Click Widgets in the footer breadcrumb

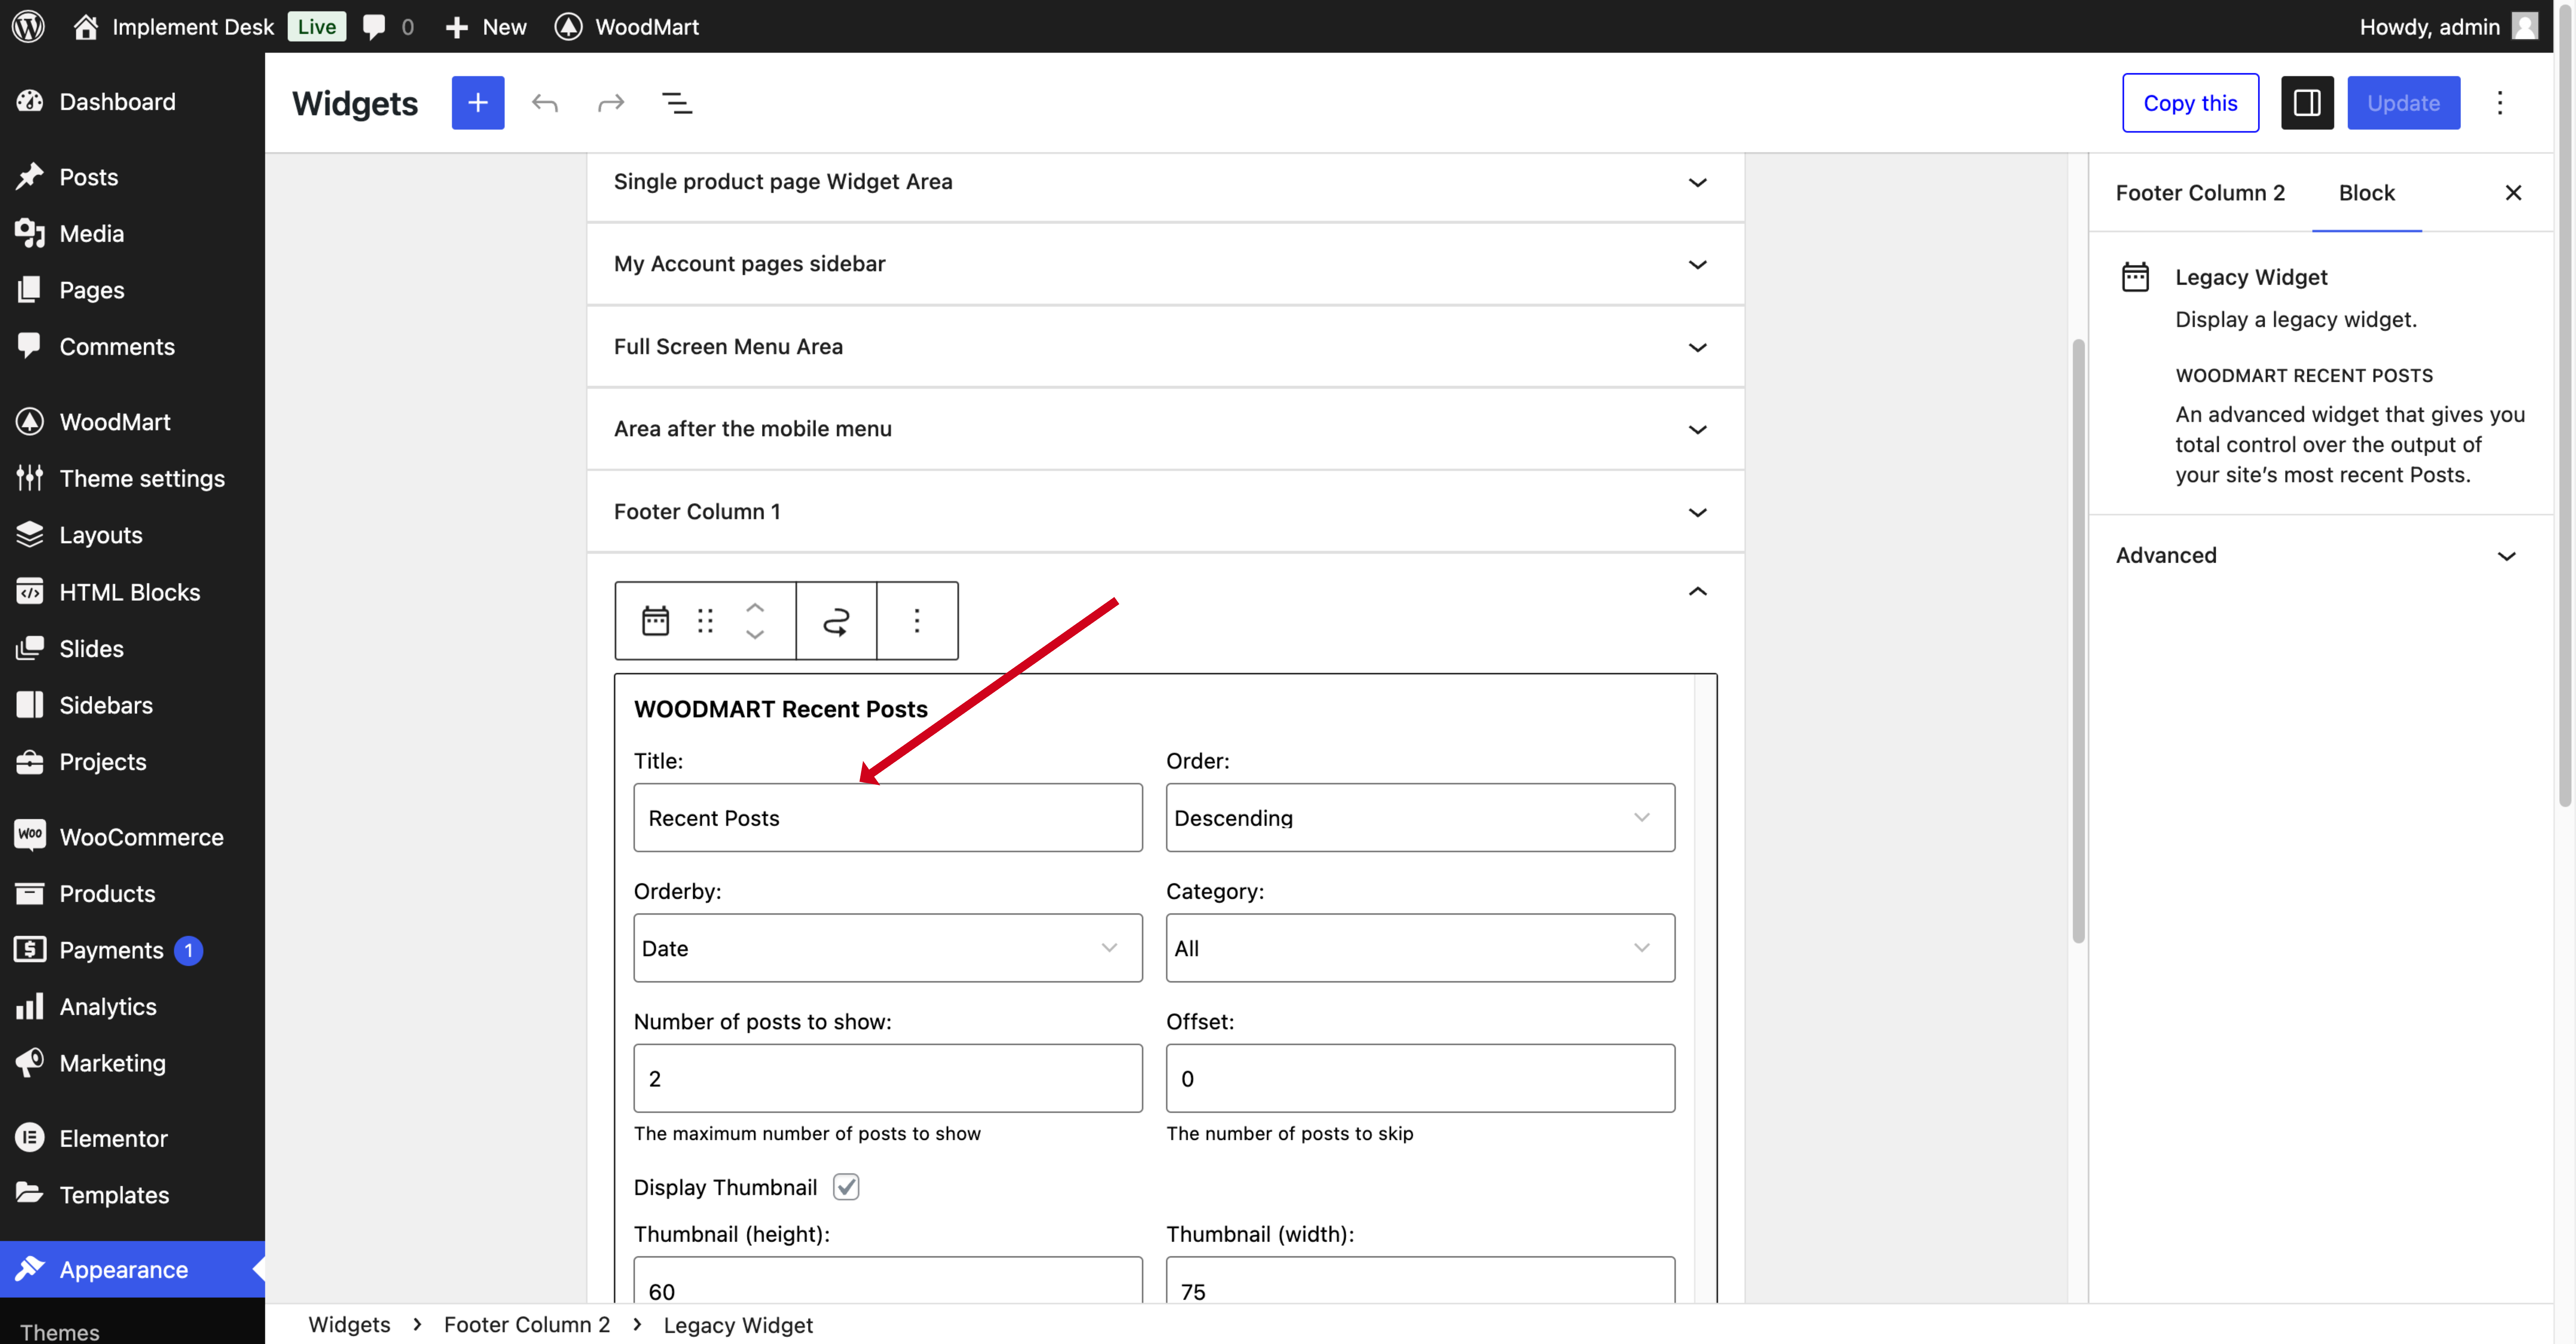click(349, 1324)
